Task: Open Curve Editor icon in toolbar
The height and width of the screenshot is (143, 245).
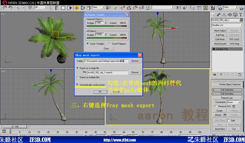Action: click(x=199, y=8)
